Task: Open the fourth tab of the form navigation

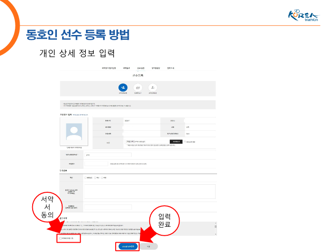Action: (x=156, y=68)
